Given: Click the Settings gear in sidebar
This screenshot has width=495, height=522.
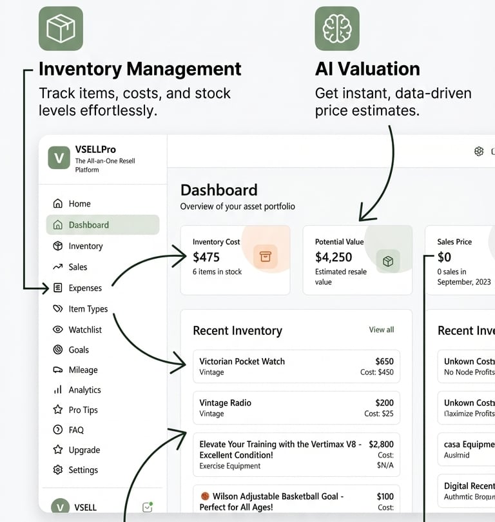Looking at the screenshot, I should click(x=58, y=470).
